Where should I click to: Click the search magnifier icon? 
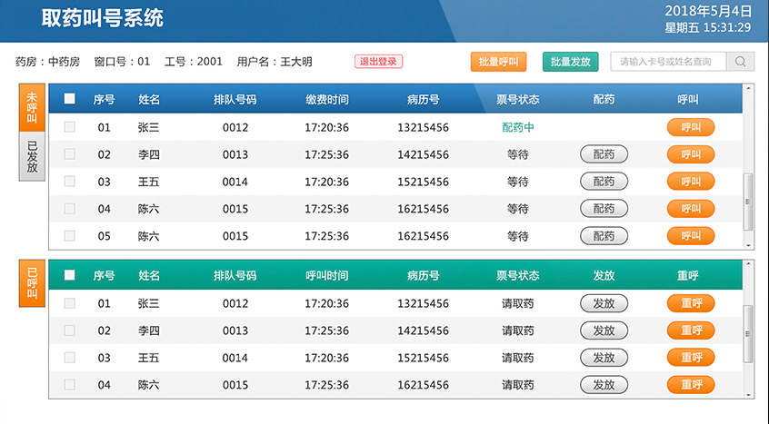click(x=741, y=62)
